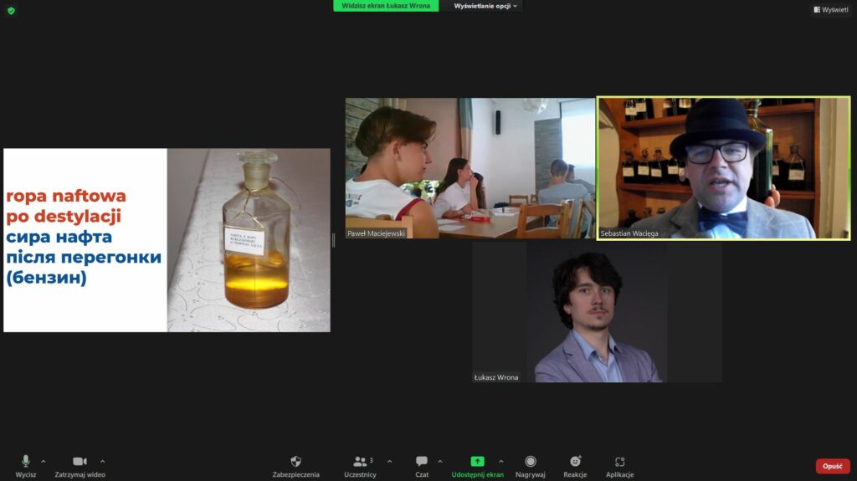The image size is (857, 481).
Task: Open the Aplikacje apps icon
Action: tap(619, 462)
